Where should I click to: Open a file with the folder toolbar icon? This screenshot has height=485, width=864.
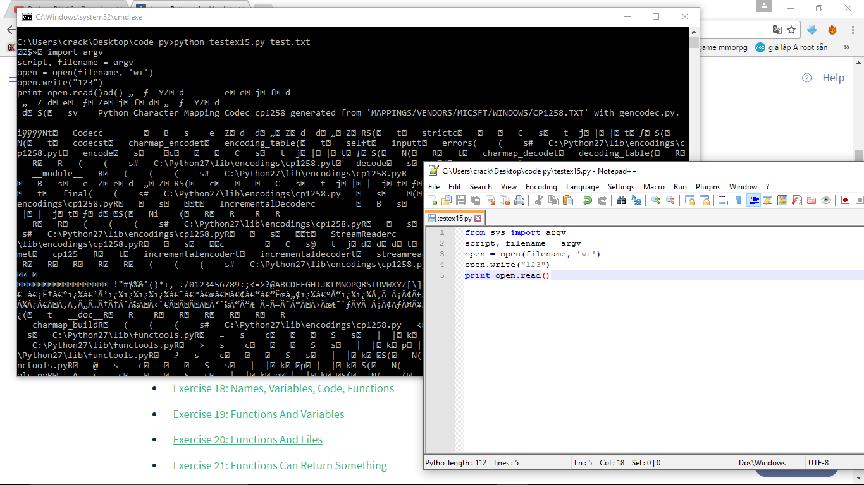pos(447,200)
